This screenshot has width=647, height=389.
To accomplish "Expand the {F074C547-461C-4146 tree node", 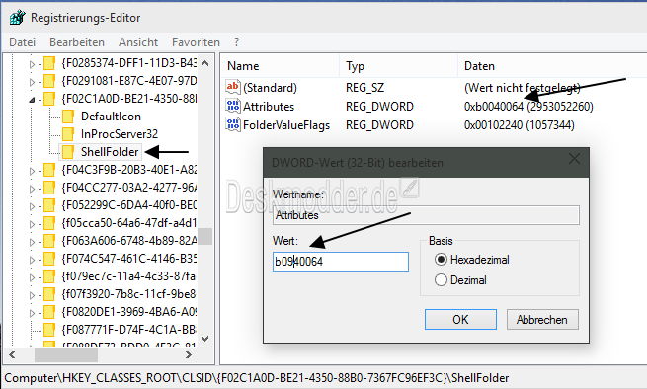I will 32,260.
